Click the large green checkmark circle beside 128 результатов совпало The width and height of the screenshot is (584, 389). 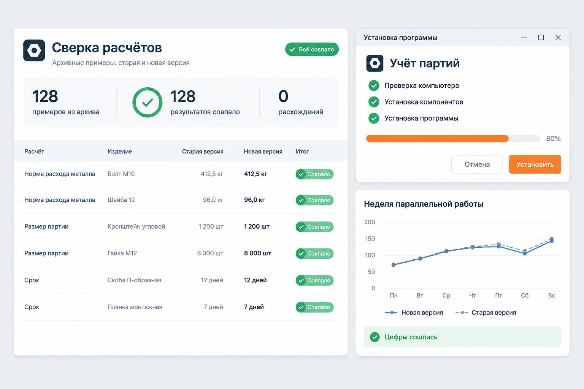point(148,103)
